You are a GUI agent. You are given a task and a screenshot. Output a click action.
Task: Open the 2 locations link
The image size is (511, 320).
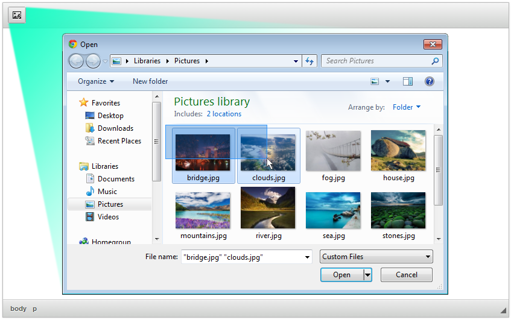(x=224, y=114)
